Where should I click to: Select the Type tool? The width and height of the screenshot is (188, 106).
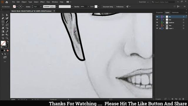(x=3, y=25)
